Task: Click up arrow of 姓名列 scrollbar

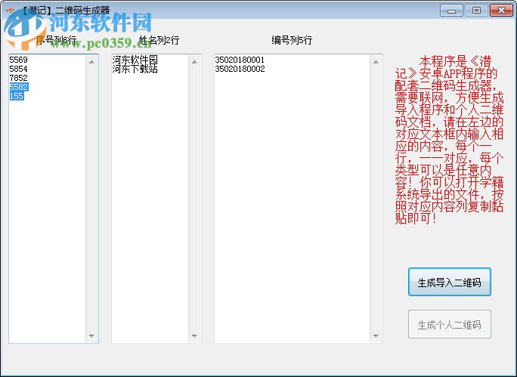Action: 194,62
